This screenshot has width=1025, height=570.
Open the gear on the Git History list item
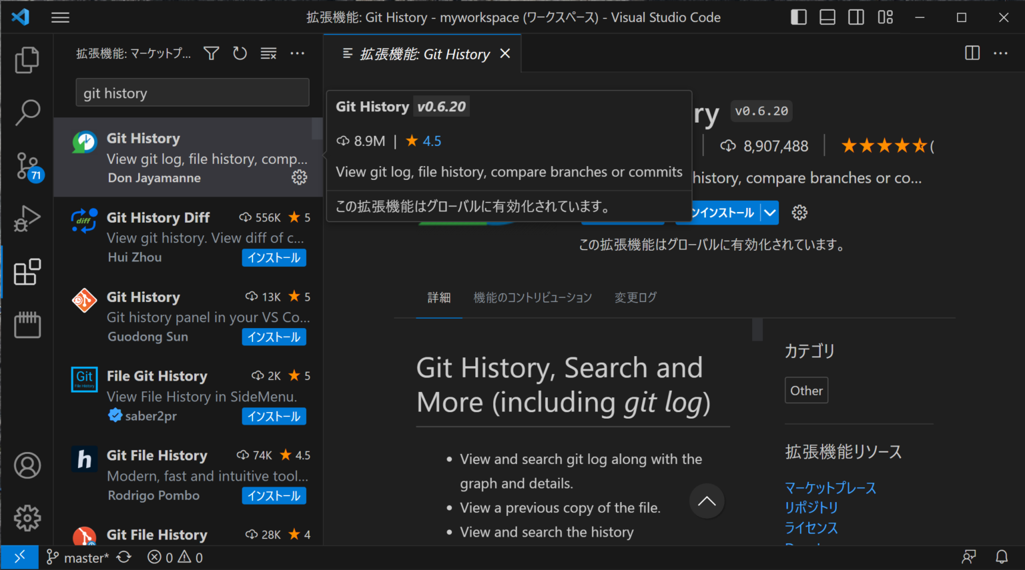(x=299, y=177)
